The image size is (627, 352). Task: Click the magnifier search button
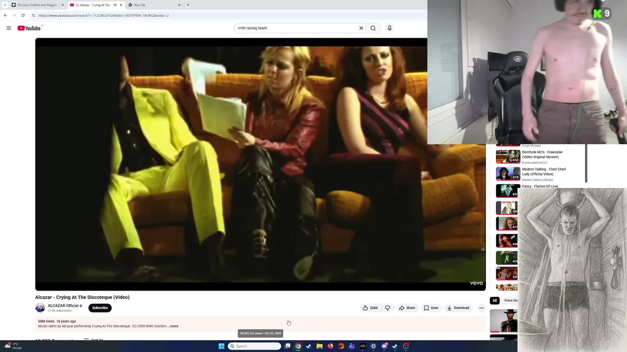pos(373,28)
